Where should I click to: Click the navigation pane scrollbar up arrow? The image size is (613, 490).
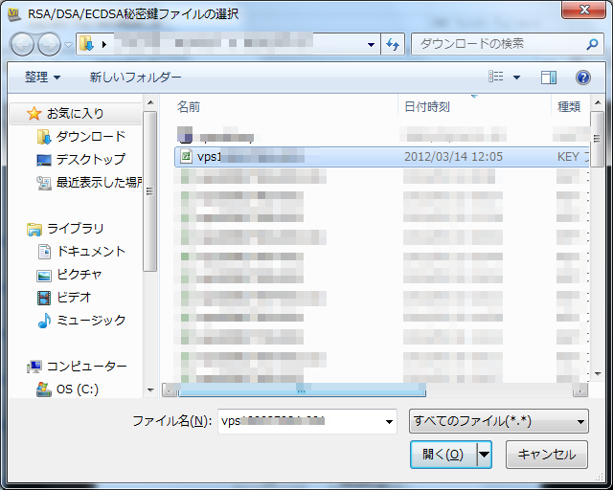point(150,102)
